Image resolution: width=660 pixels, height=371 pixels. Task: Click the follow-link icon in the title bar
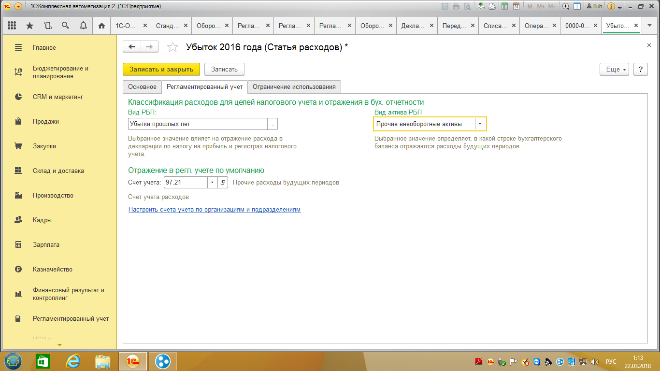tap(491, 7)
